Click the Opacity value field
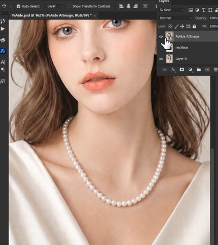218x245 pixels. (x=213, y=18)
